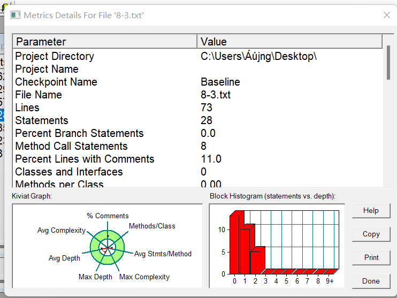
Task: Click the Parameter column header
Action: click(x=105, y=42)
